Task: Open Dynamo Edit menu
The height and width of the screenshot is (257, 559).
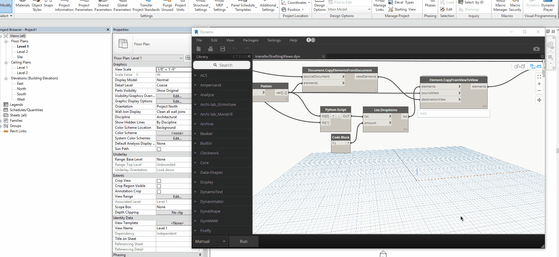Action: click(x=214, y=40)
